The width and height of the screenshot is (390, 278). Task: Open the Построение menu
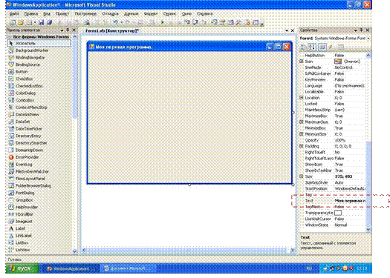(85, 14)
